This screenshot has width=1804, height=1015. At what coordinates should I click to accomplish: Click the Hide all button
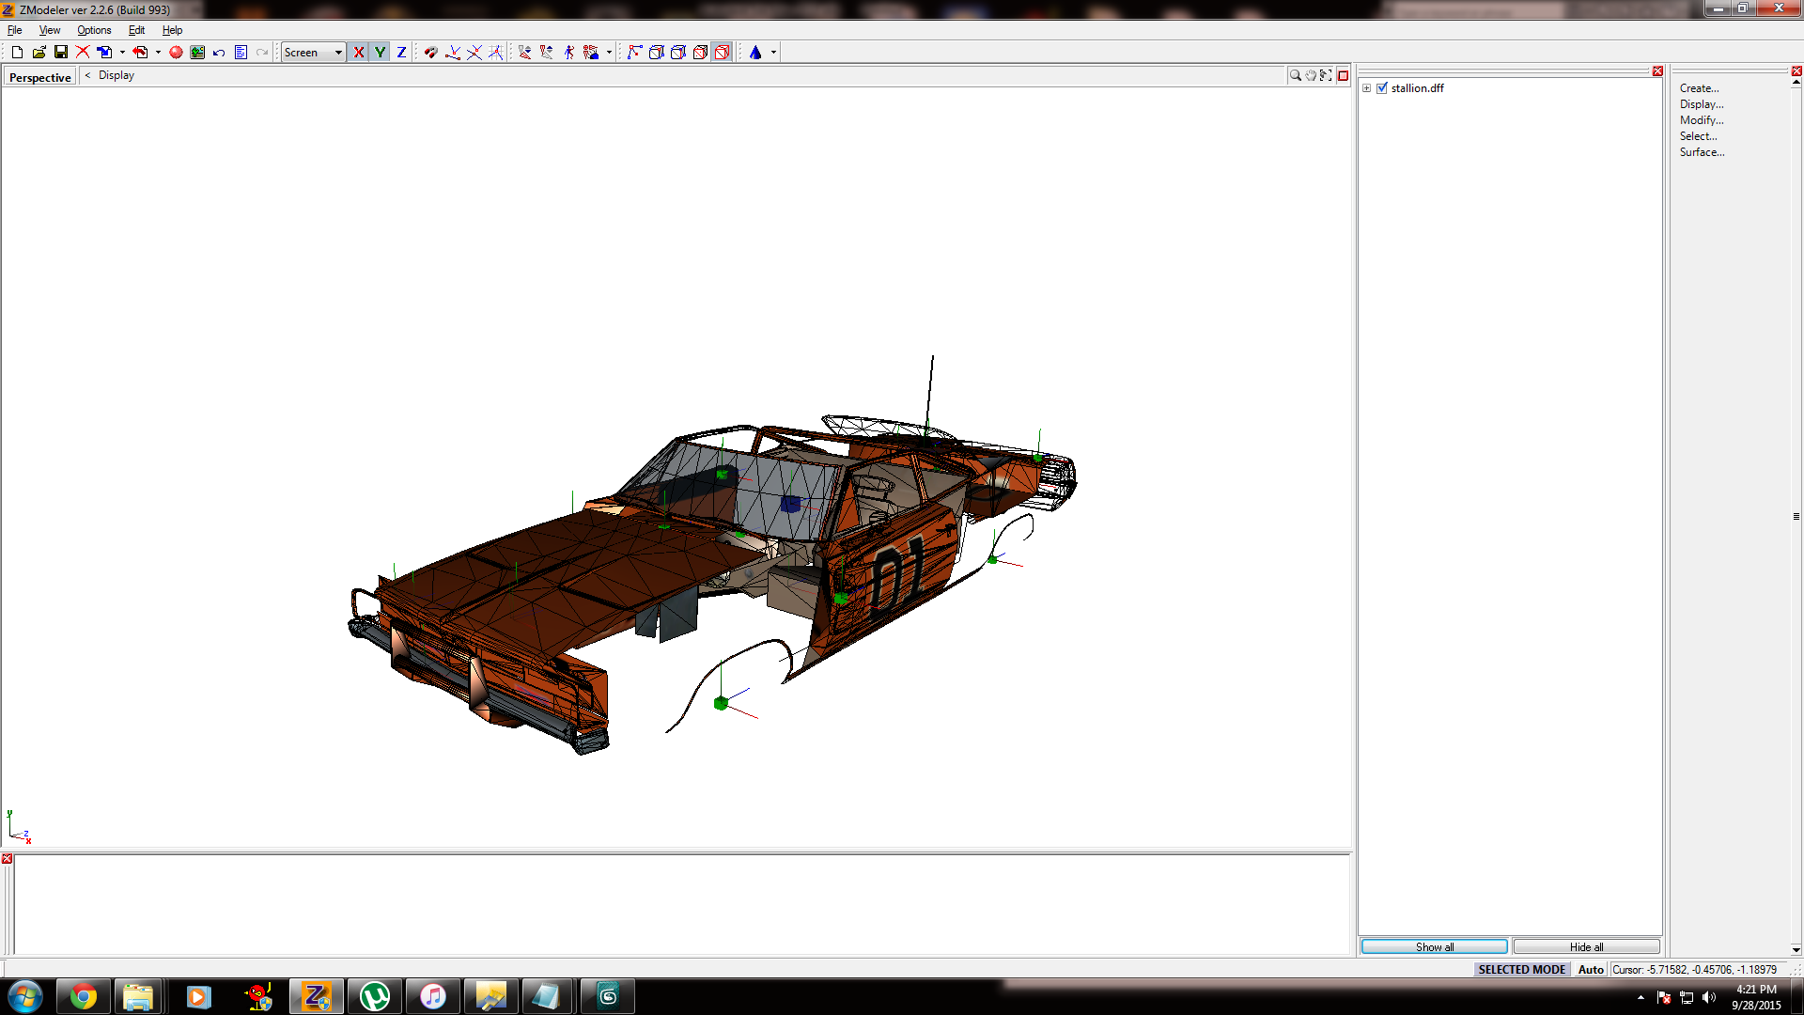(1586, 946)
